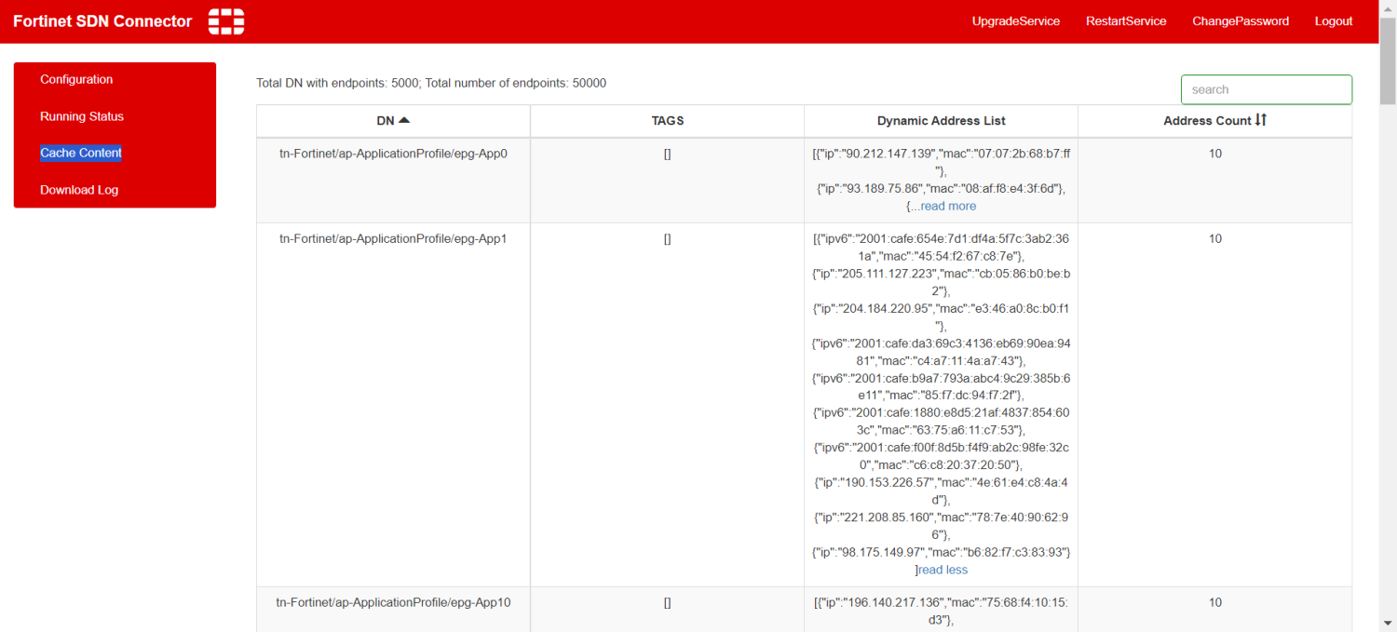This screenshot has height=632, width=1397.
Task: Click the TAGS column header
Action: point(667,121)
